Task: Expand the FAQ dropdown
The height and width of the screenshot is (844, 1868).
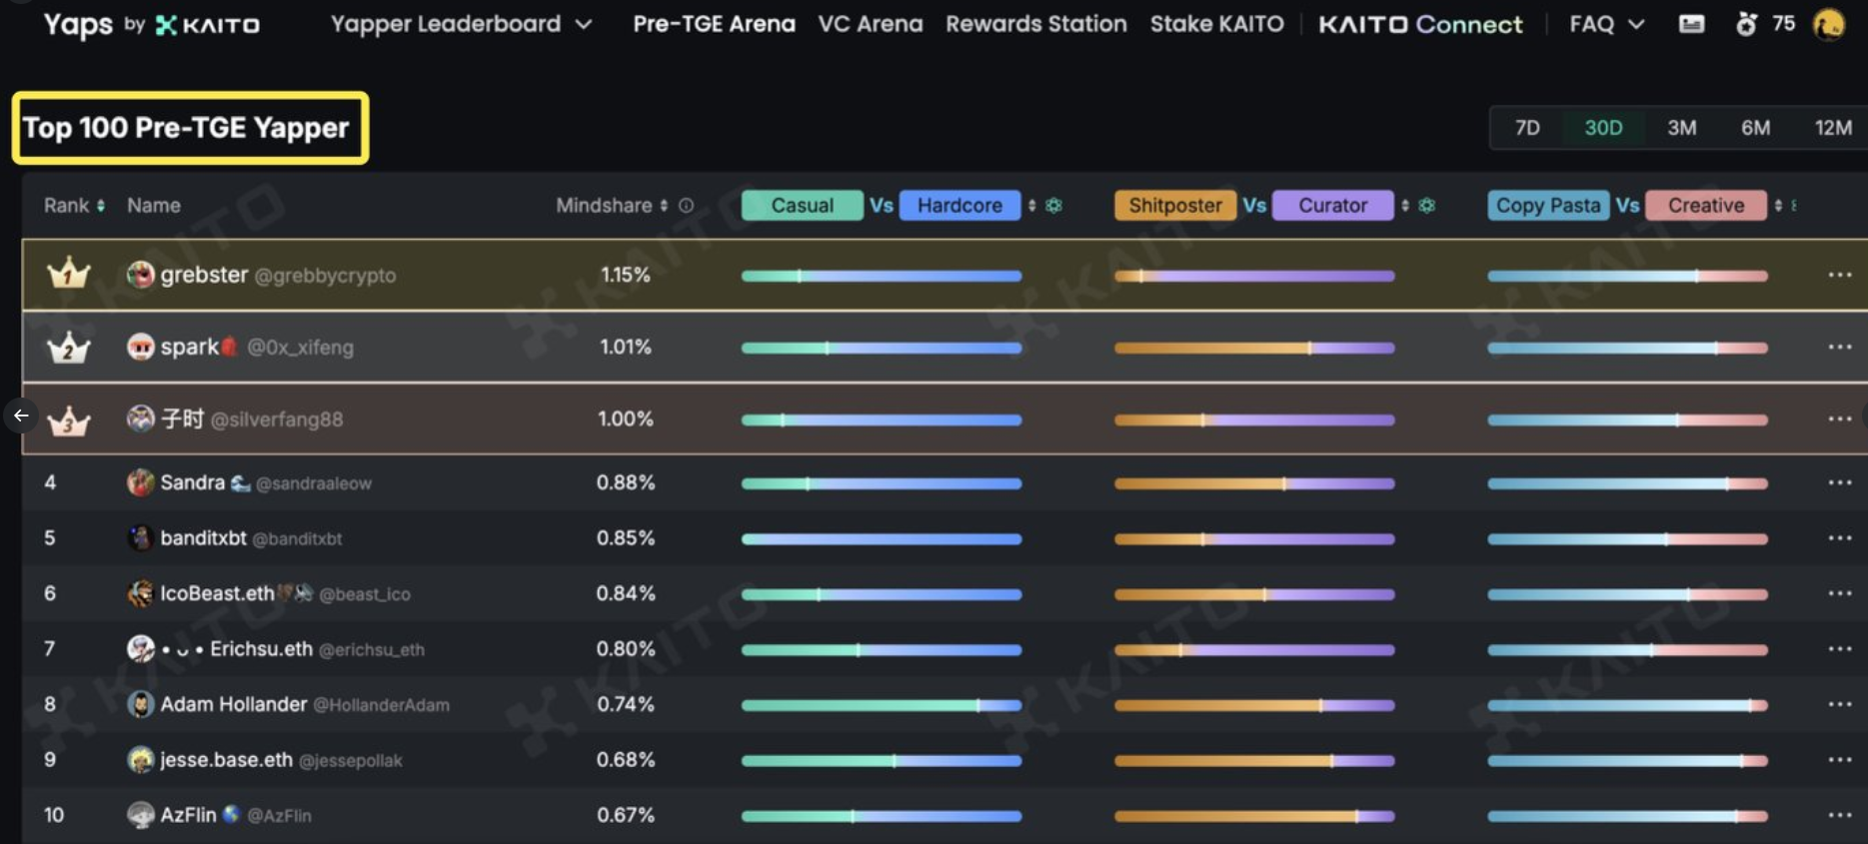Action: 1607,24
